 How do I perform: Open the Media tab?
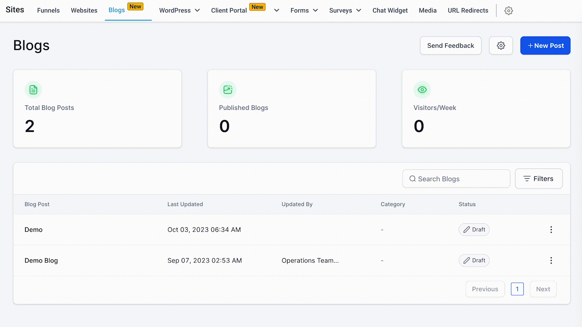pyautogui.click(x=427, y=10)
